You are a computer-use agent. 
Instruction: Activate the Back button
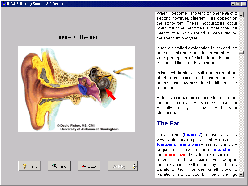tap(89, 166)
